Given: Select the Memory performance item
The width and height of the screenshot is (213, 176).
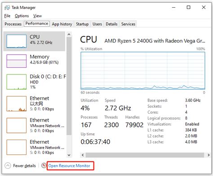Looking at the screenshot, I should pos(34,61).
